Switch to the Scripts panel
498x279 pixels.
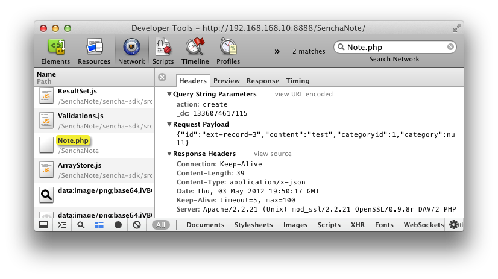pos(163,51)
